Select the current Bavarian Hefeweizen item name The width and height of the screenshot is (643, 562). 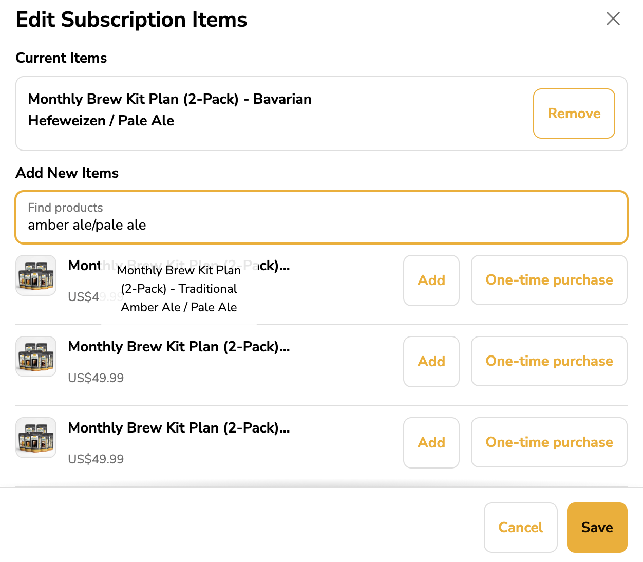pyautogui.click(x=169, y=109)
